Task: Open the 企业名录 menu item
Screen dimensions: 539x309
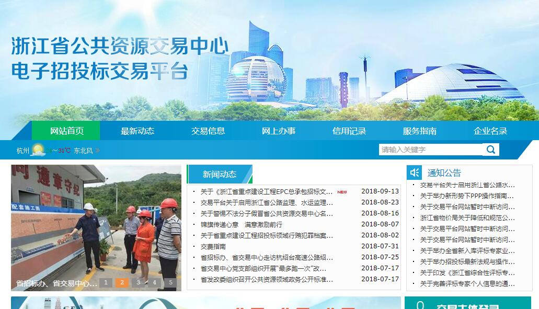Action: pyautogui.click(x=490, y=131)
